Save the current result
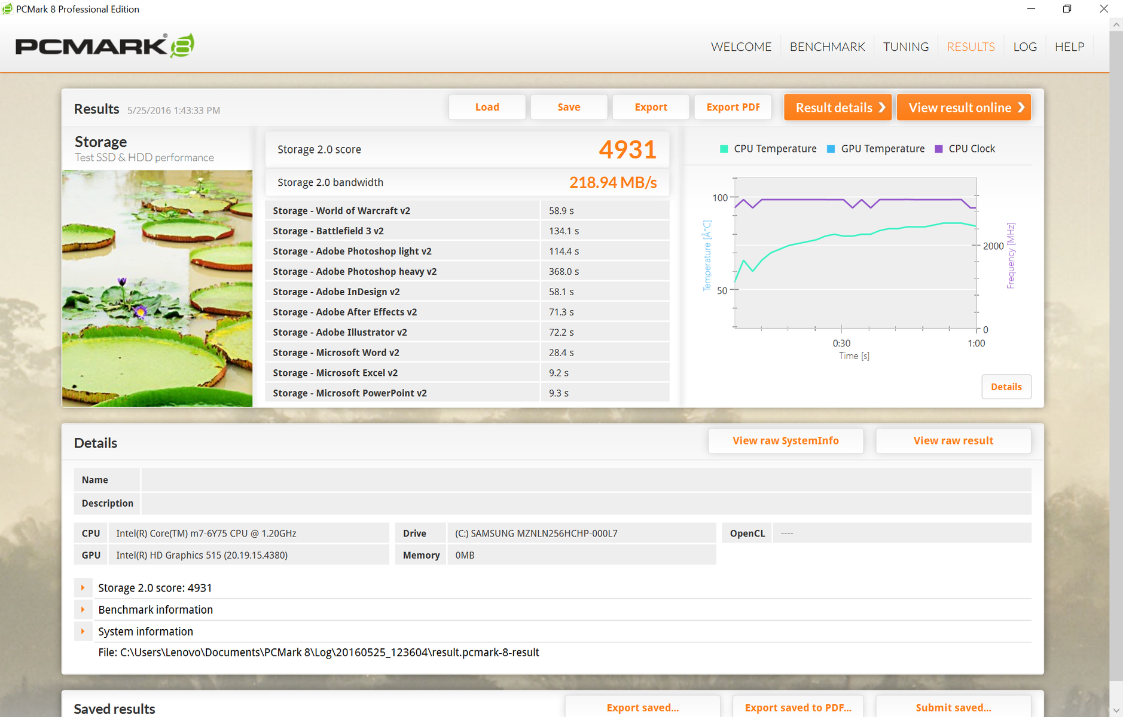This screenshot has height=717, width=1123. pyautogui.click(x=569, y=107)
